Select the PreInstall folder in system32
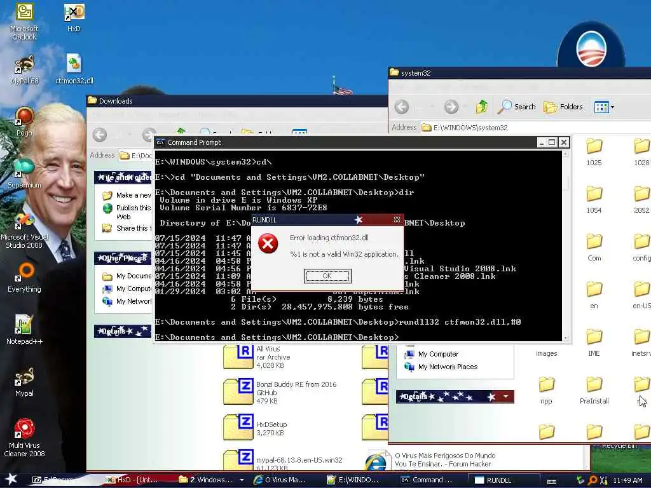Image resolution: width=651 pixels, height=488 pixels. pos(594,391)
